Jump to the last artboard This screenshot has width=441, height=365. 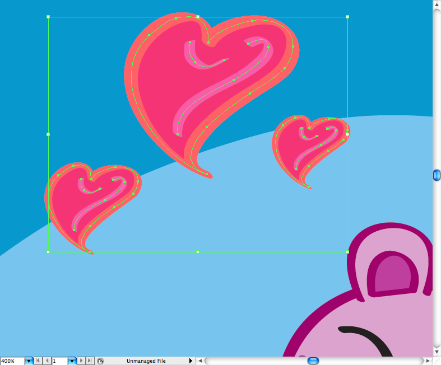[x=90, y=361]
